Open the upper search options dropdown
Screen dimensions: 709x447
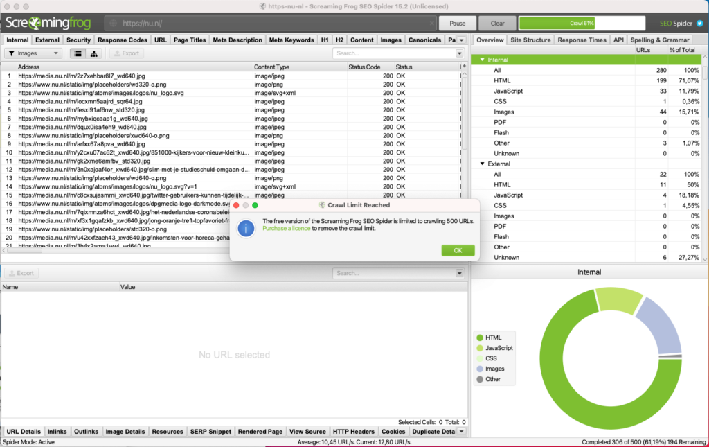point(459,53)
